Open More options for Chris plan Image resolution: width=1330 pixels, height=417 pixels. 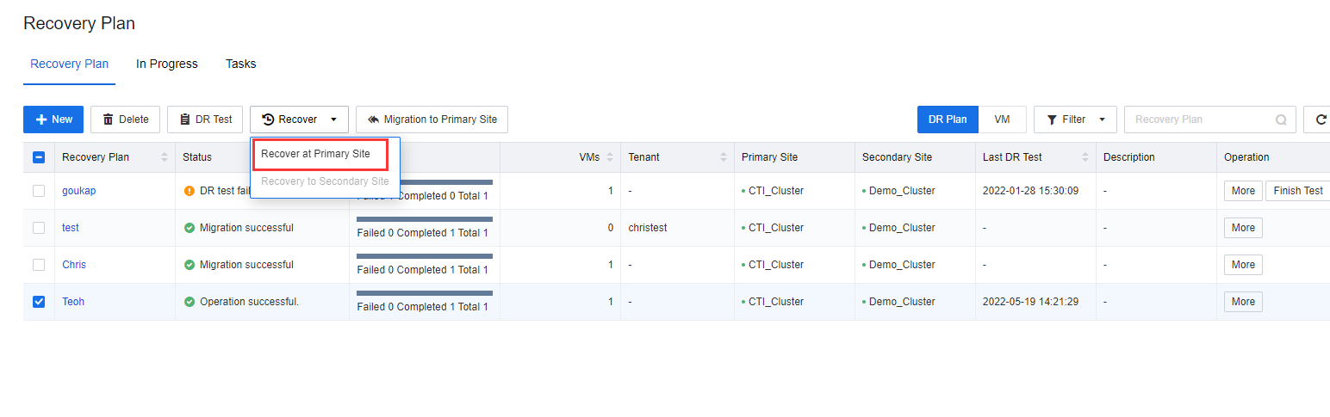tap(1243, 265)
